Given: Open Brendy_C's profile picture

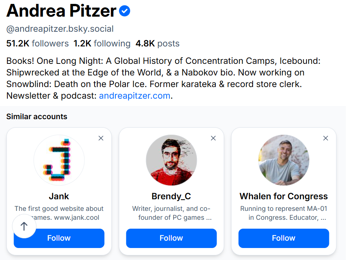Looking at the screenshot, I should tap(171, 160).
